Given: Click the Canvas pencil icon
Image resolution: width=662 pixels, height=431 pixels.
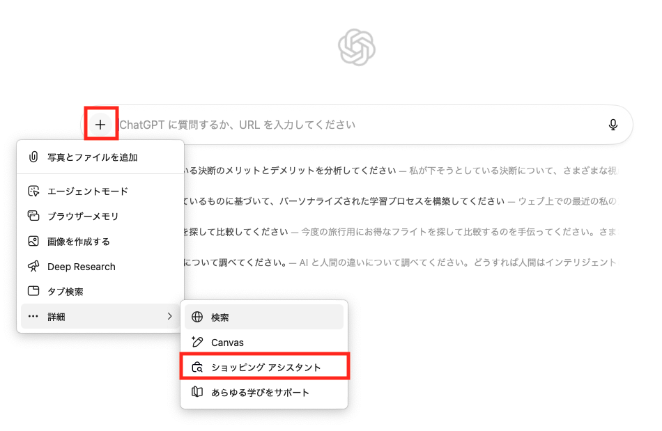Looking at the screenshot, I should pyautogui.click(x=197, y=343).
